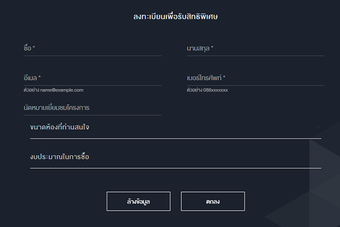Submit the form with ตกลง button
This screenshot has height=227, width=340.
click(x=212, y=201)
